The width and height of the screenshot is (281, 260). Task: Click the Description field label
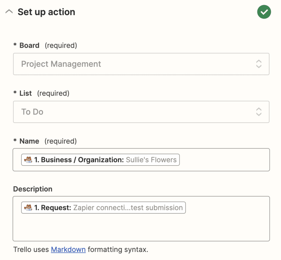tap(33, 189)
